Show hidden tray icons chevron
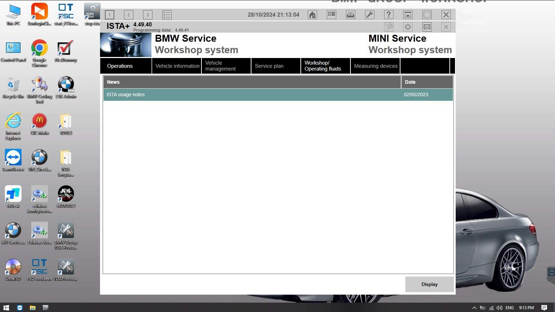 [x=474, y=307]
